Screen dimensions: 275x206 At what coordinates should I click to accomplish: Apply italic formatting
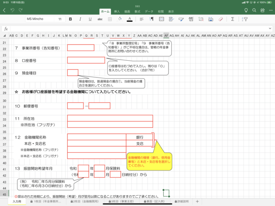pos(80,19)
